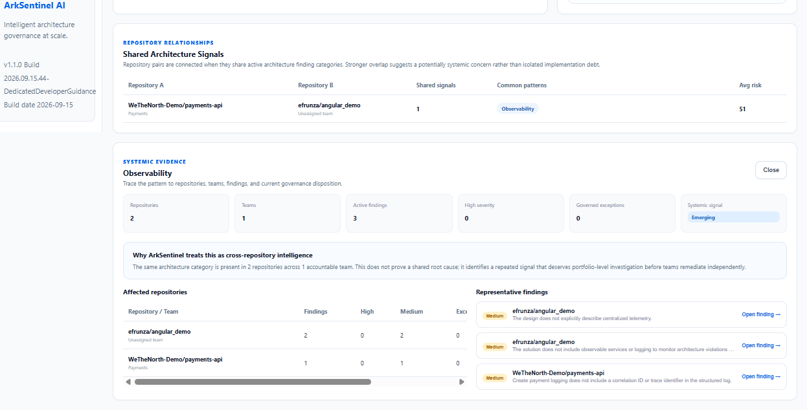Click the Shared Architecture Signals heading

[x=173, y=54]
